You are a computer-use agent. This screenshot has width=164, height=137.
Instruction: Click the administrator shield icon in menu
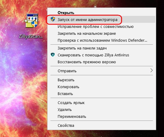point(53,19)
